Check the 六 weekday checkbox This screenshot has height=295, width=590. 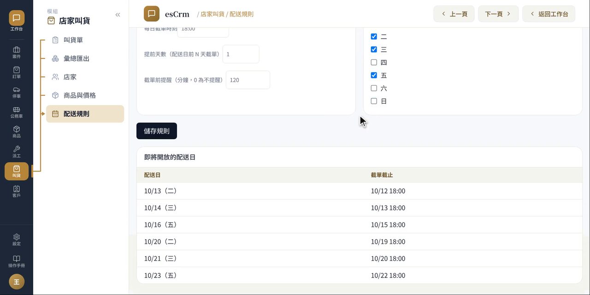pyautogui.click(x=374, y=88)
